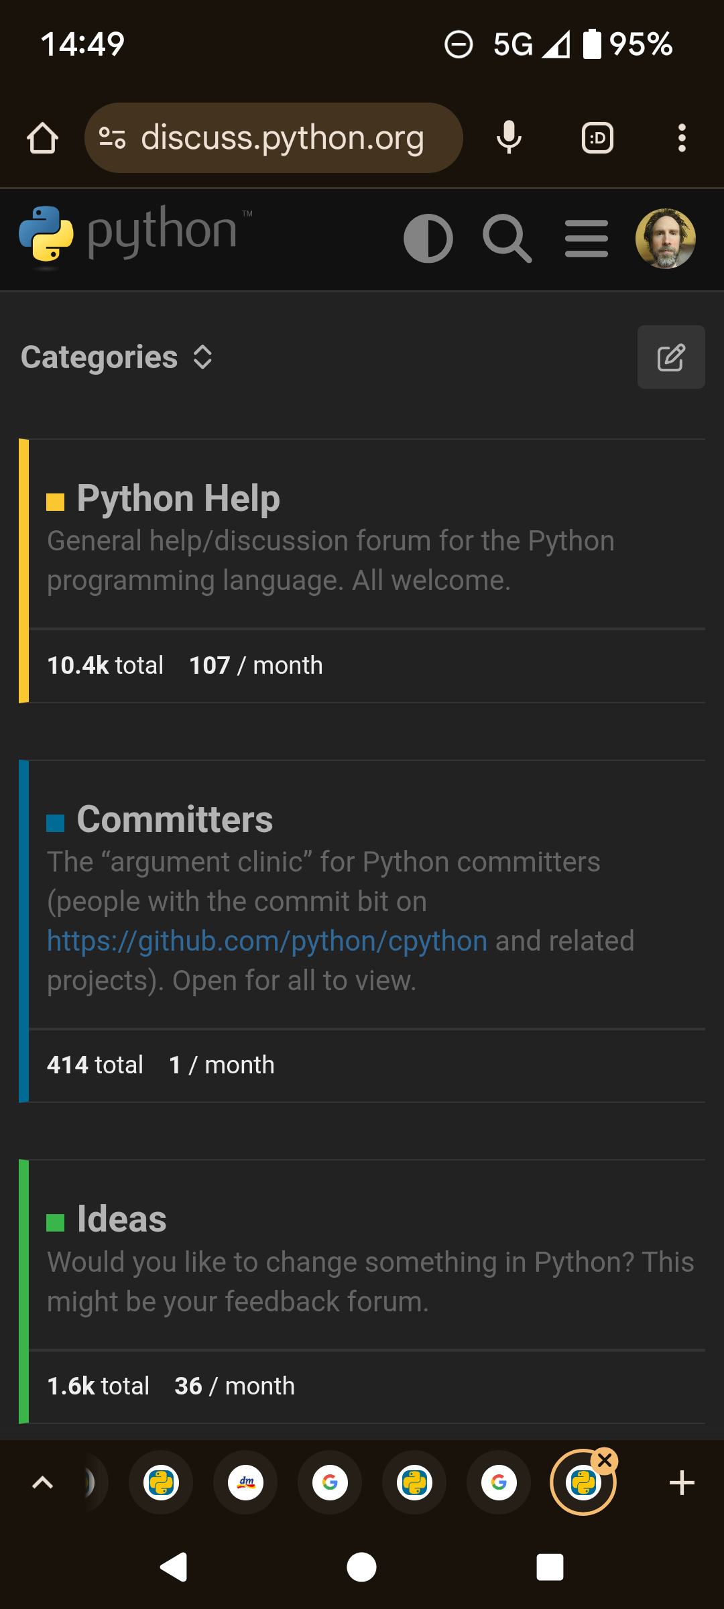Follow the github.com/python/cpython link
Screen dimensions: 724x1609
267,941
